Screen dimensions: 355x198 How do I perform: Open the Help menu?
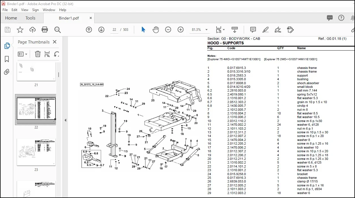point(62,10)
